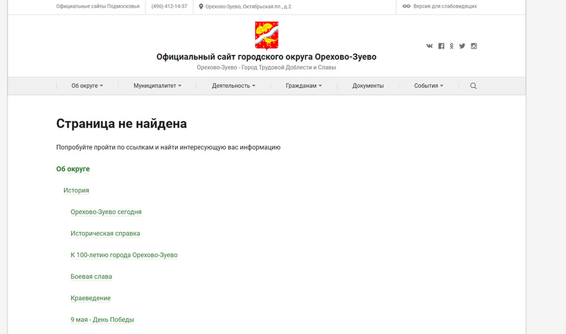This screenshot has height=334, width=566.
Task: Open the Odnoklassniki social icon
Action: tap(452, 46)
